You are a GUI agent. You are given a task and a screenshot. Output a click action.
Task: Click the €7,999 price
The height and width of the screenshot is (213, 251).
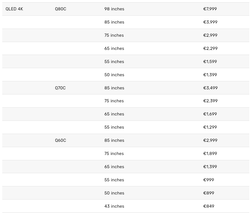[210, 9]
